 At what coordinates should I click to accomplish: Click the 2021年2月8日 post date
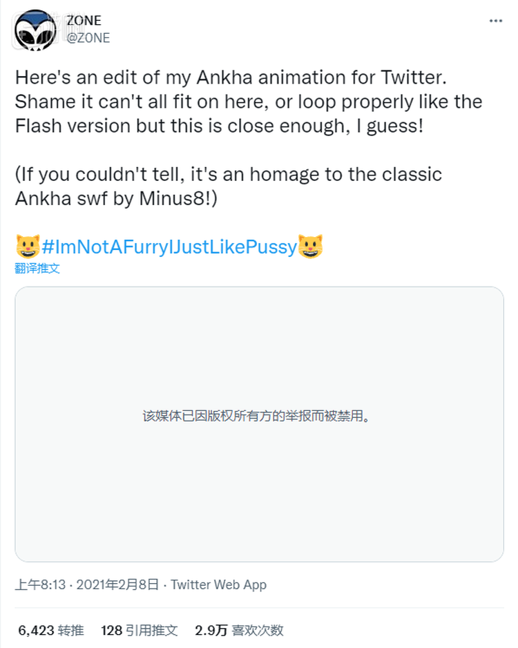click(x=117, y=584)
